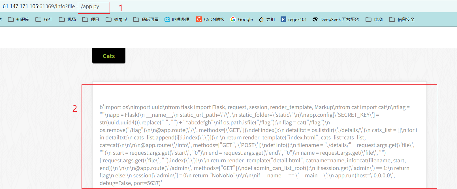Click the app.py source code output text
Screen dimensions: 457x189
click(258, 145)
